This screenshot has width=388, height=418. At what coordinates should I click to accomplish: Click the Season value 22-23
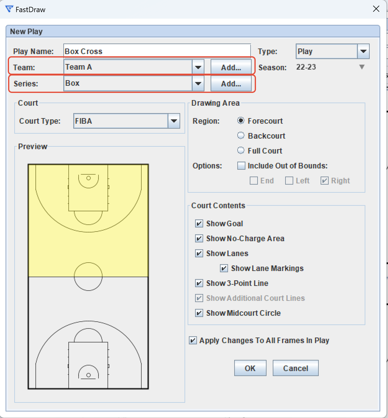point(306,67)
